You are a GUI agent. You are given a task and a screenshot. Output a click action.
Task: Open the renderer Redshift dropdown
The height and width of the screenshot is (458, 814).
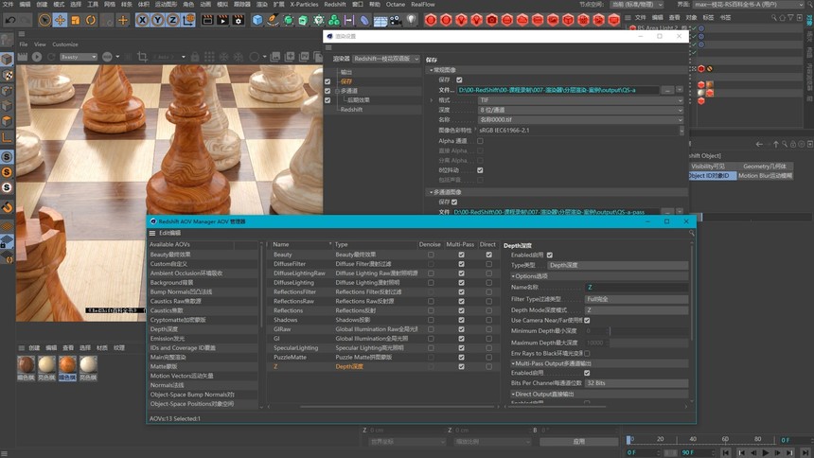pyautogui.click(x=386, y=59)
